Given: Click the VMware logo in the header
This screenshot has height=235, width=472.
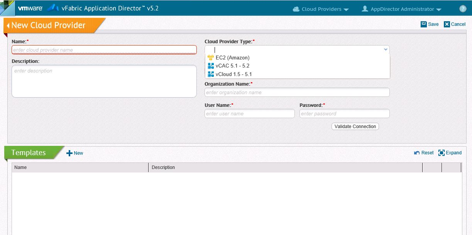Looking at the screenshot, I should pos(30,8).
